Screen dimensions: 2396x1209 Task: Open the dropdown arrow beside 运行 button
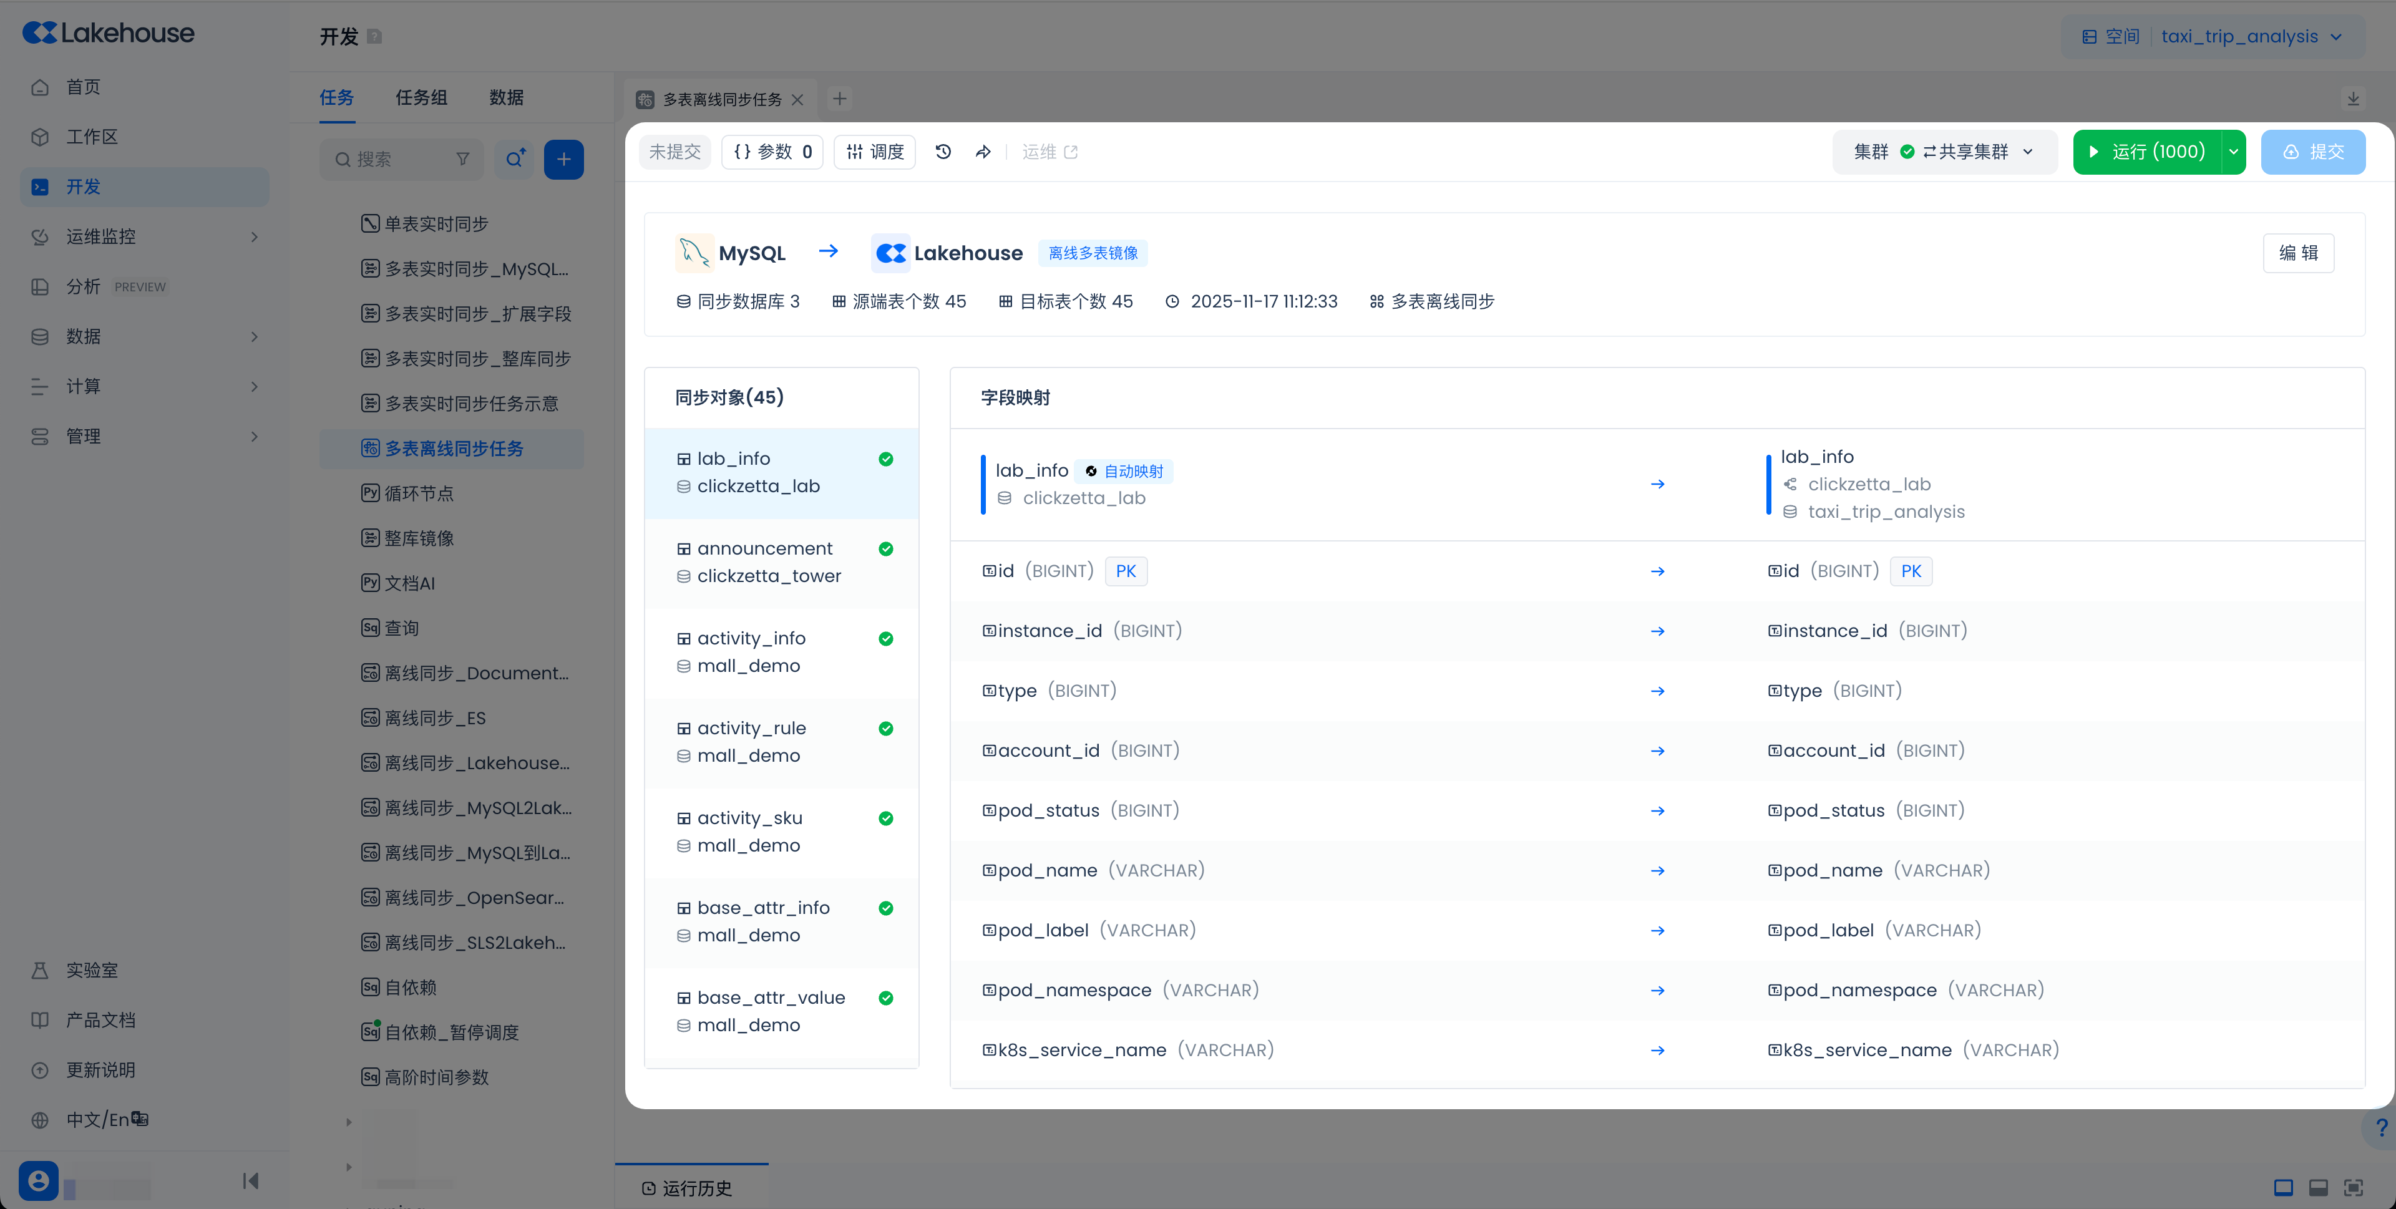[x=2233, y=152]
